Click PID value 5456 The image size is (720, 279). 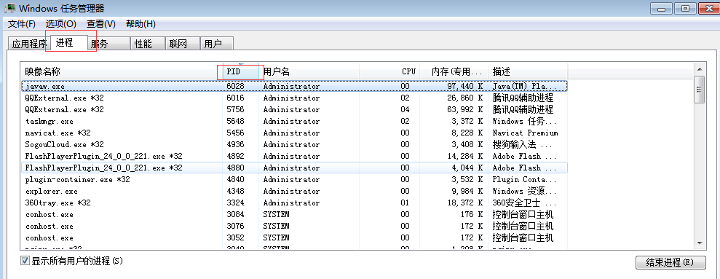[x=235, y=133]
